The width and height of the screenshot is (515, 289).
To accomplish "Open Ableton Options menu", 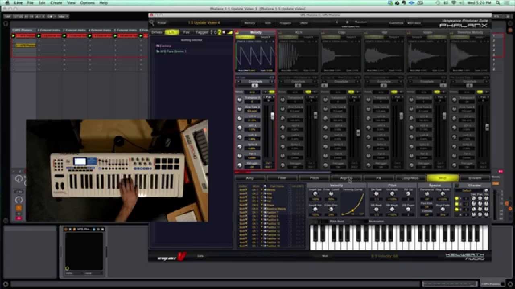I will pos(87,3).
